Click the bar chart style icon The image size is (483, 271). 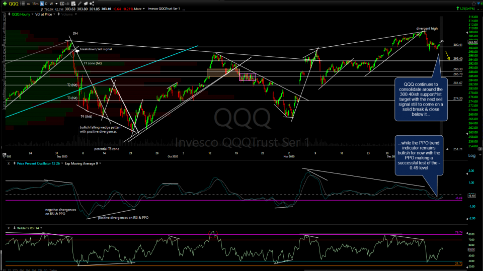click(x=67, y=4)
